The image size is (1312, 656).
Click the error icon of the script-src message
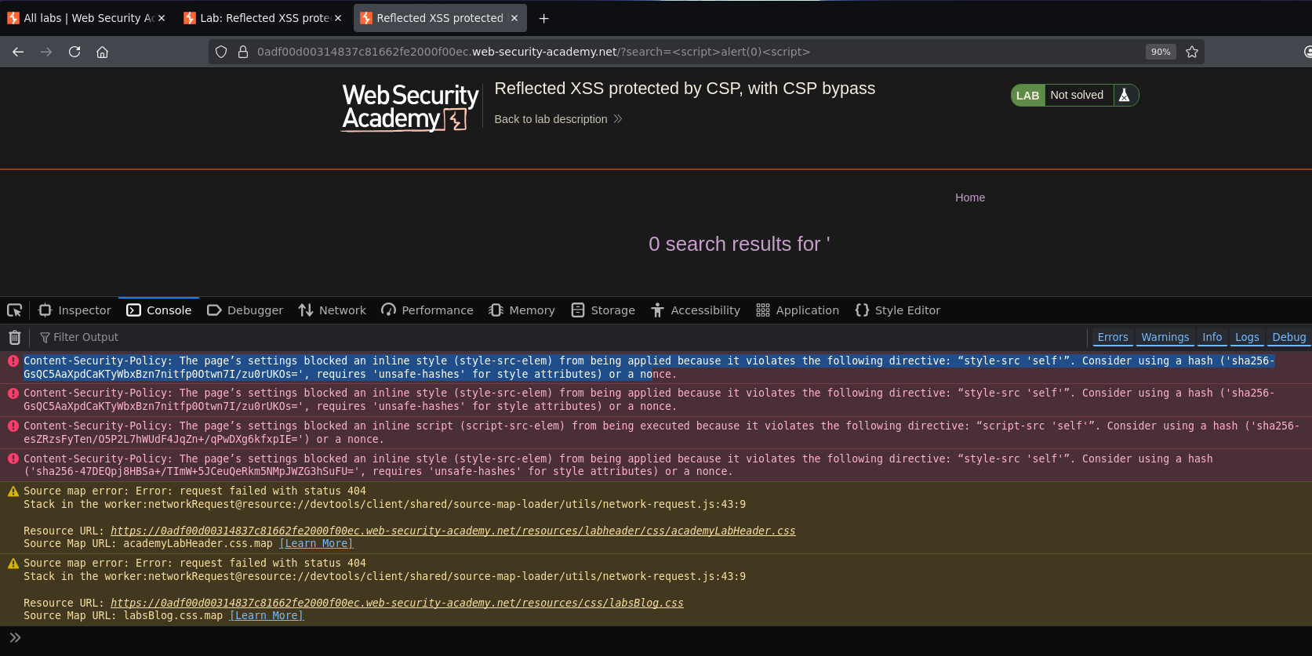(13, 426)
